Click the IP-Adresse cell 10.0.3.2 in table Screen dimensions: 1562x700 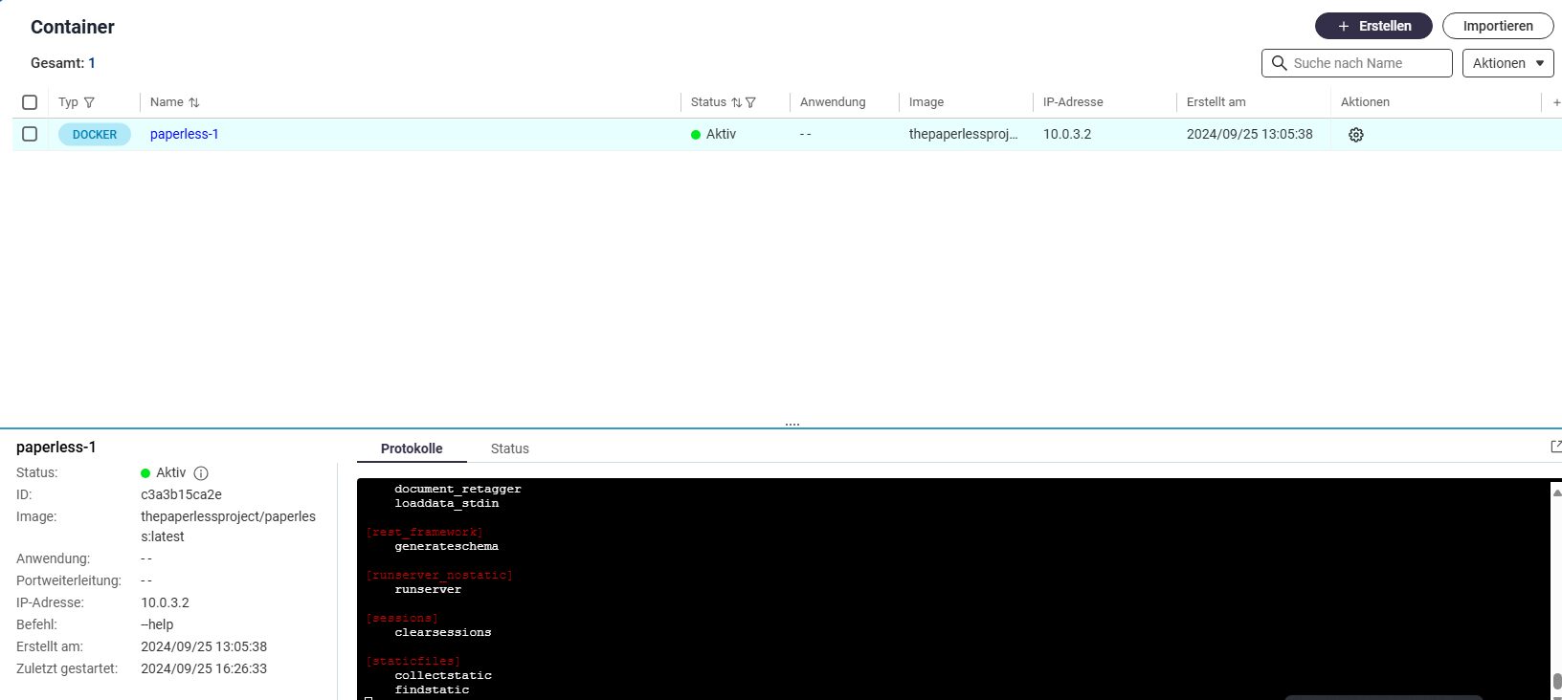(x=1067, y=134)
